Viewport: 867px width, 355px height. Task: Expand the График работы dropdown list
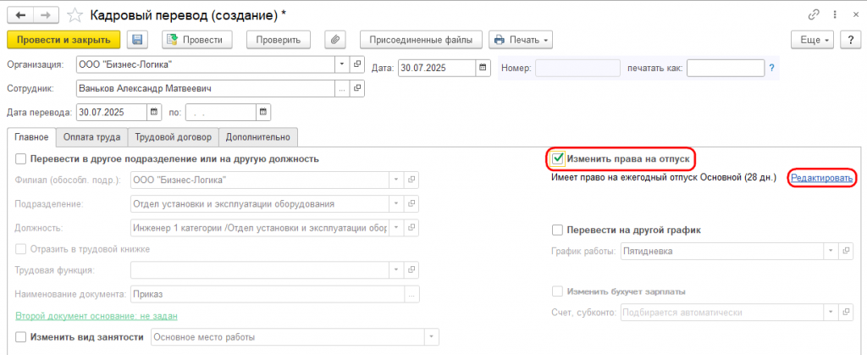(831, 251)
